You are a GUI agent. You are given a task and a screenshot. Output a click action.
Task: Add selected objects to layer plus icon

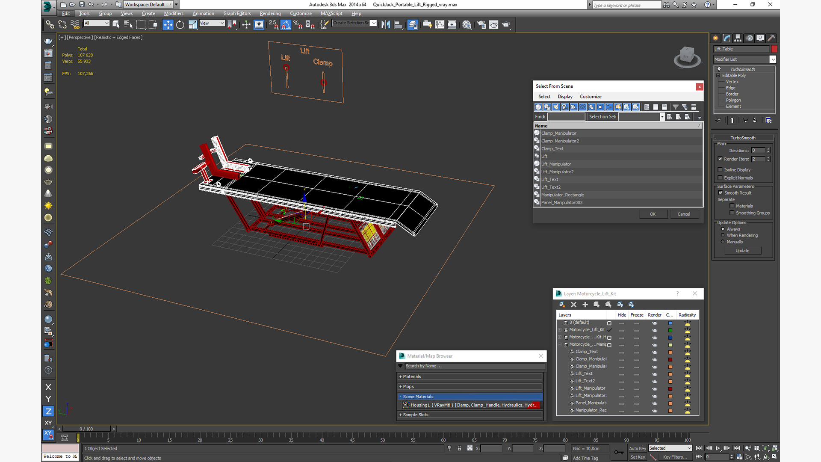point(585,305)
